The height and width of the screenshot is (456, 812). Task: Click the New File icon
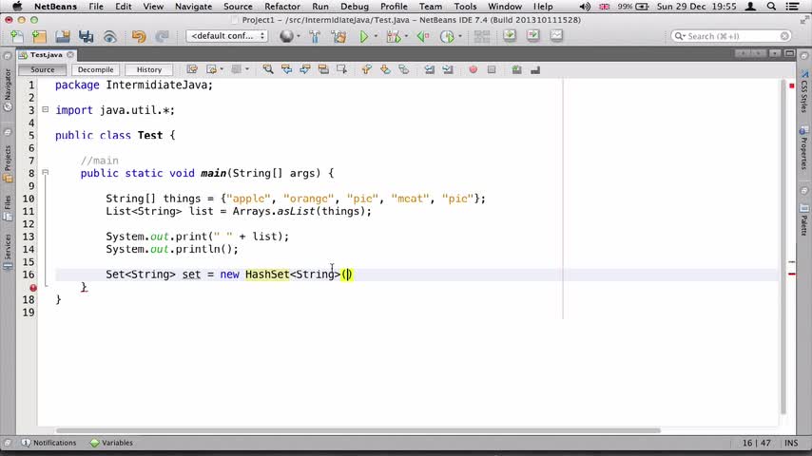16,36
